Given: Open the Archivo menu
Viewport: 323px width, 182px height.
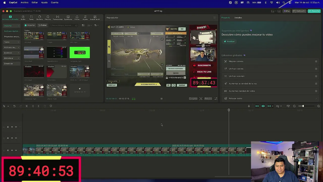Looking at the screenshot, I should [24, 3].
